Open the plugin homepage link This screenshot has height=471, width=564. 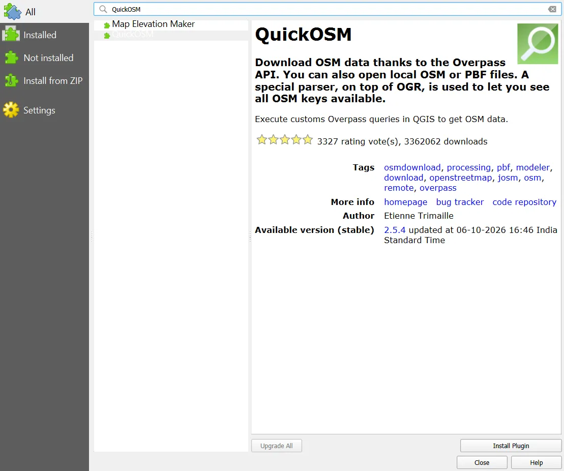[x=405, y=202]
